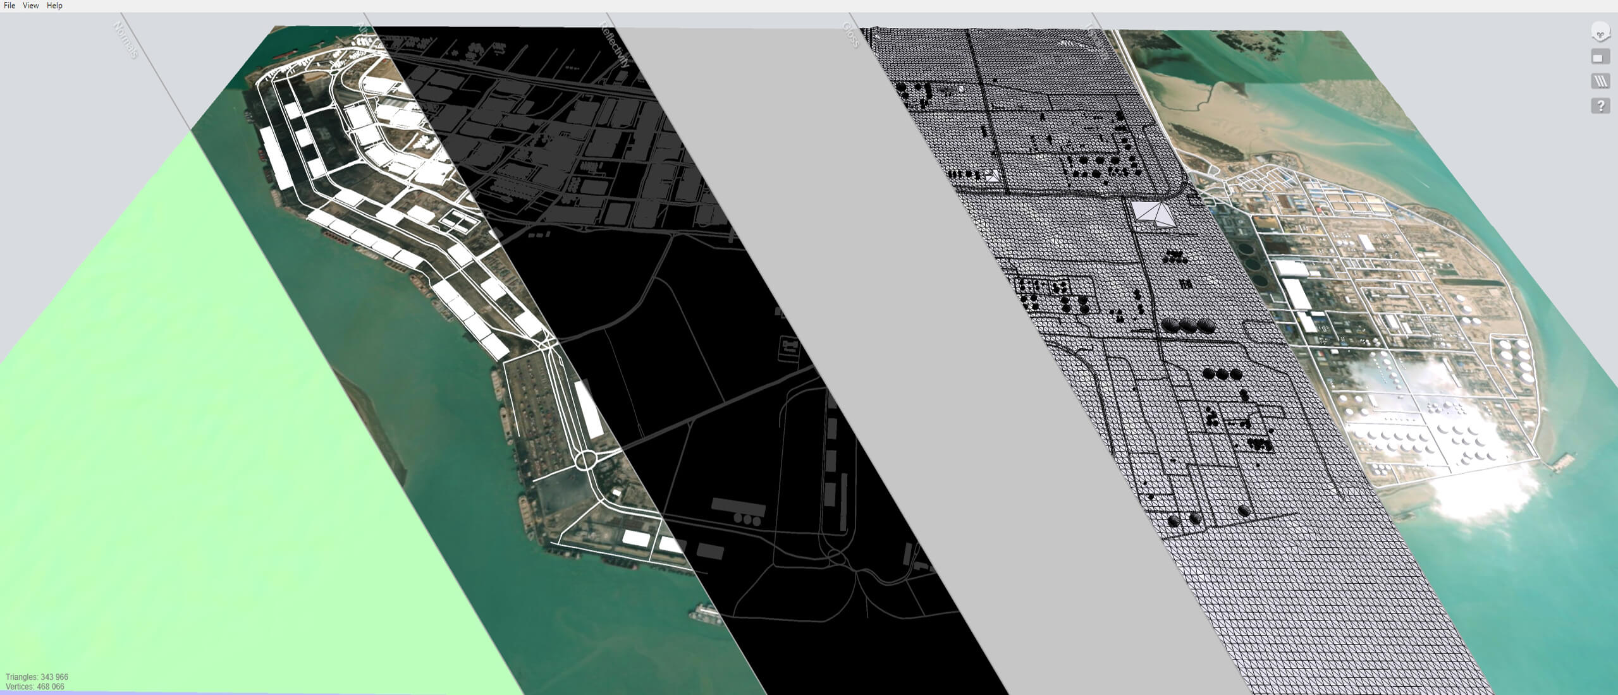Viewport: 1618px width, 695px height.
Task: Click the slanted Reflectivity layer label
Action: (615, 45)
